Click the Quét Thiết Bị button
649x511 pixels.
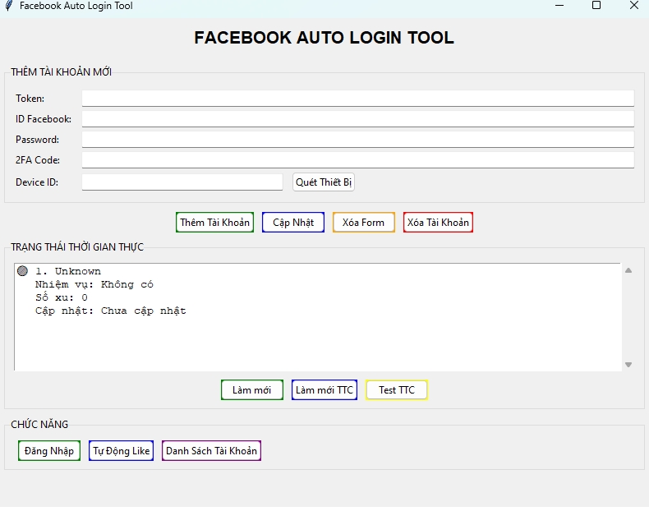click(323, 182)
